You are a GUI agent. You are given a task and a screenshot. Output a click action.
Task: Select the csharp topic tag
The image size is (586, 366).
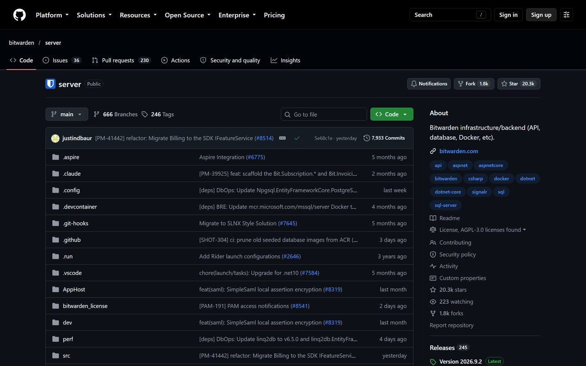tap(476, 179)
